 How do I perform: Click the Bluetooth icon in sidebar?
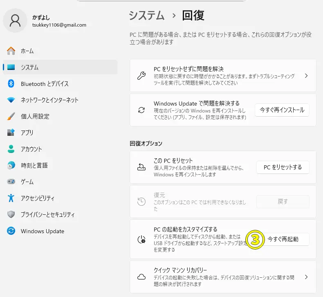click(11, 84)
